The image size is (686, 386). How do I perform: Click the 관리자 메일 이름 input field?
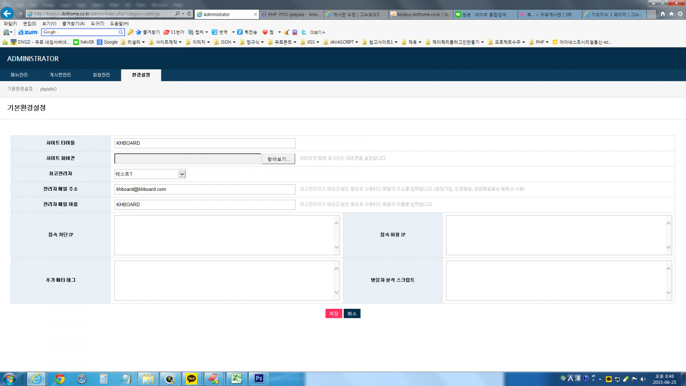pos(205,205)
